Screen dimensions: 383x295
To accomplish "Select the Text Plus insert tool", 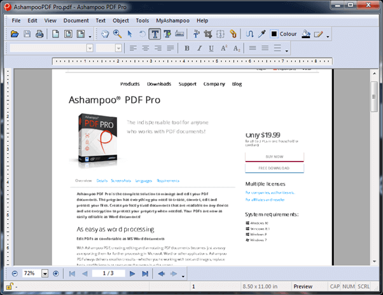I will pos(167,34).
